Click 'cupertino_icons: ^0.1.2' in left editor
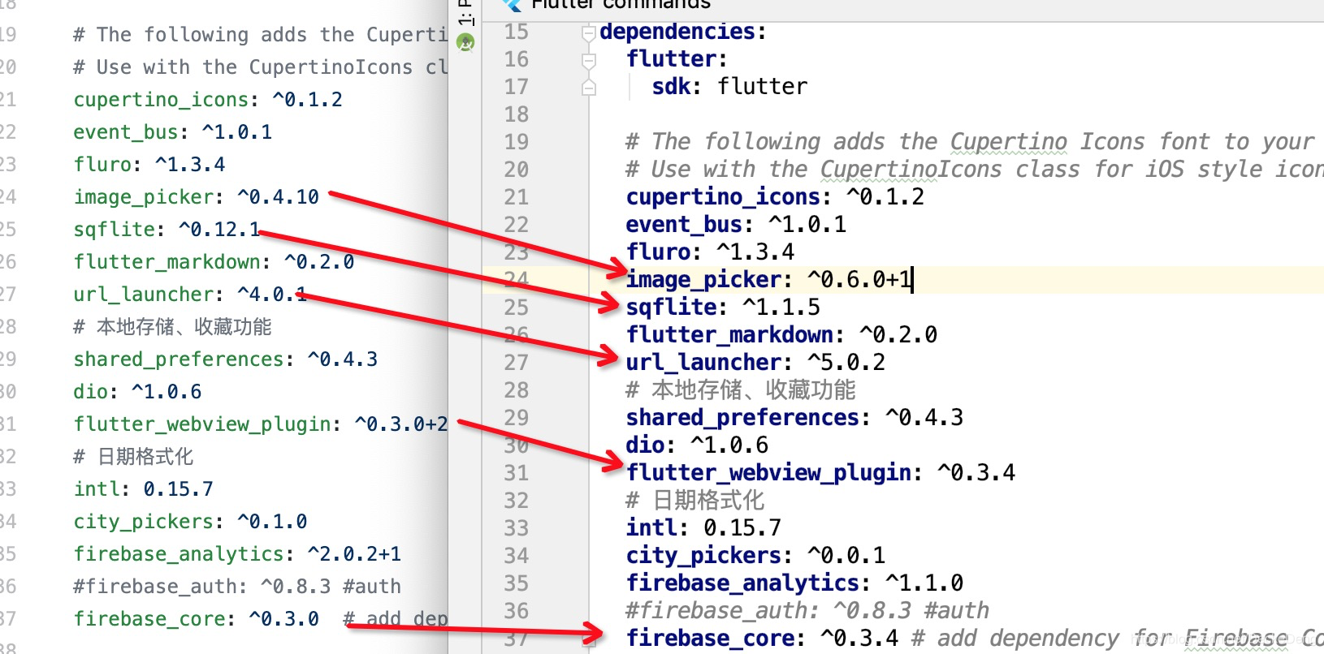The image size is (1324, 654). [x=208, y=100]
